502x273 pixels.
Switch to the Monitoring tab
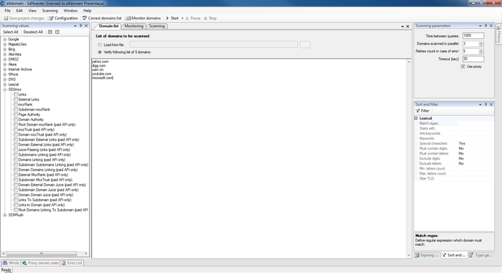coord(134,26)
